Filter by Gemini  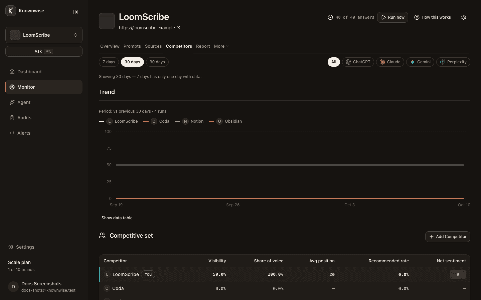coord(420,62)
